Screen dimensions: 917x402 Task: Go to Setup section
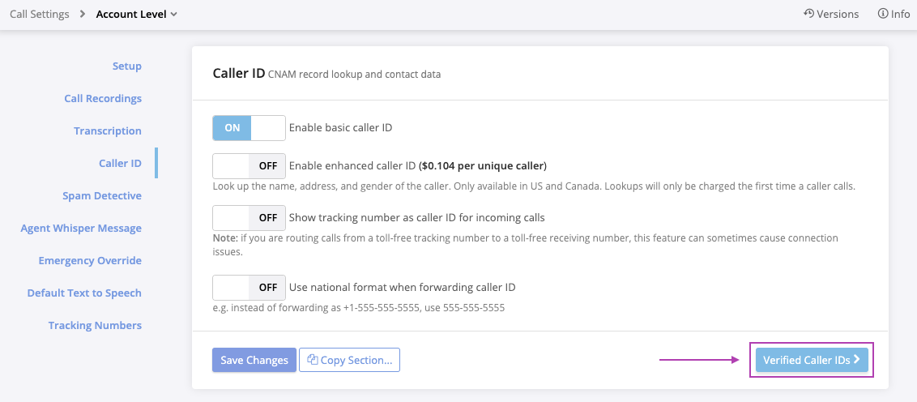tap(126, 66)
